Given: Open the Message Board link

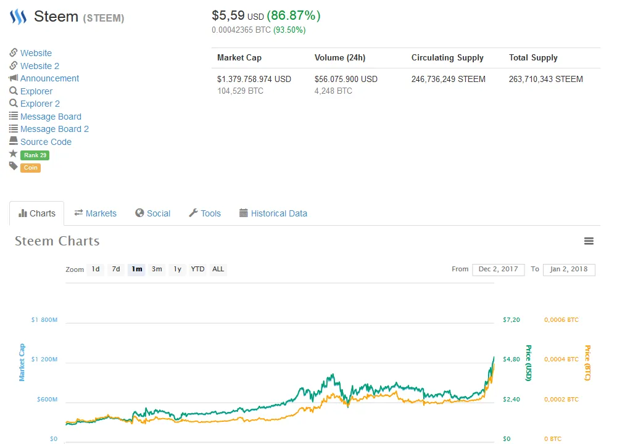Looking at the screenshot, I should point(51,117).
